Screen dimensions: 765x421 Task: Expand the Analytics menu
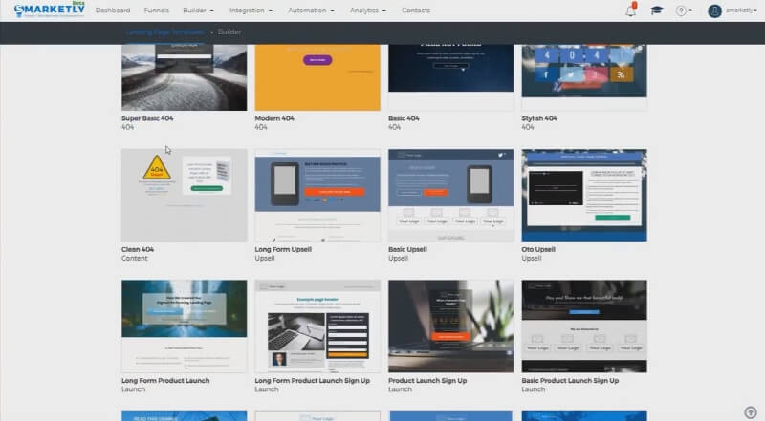coord(368,11)
